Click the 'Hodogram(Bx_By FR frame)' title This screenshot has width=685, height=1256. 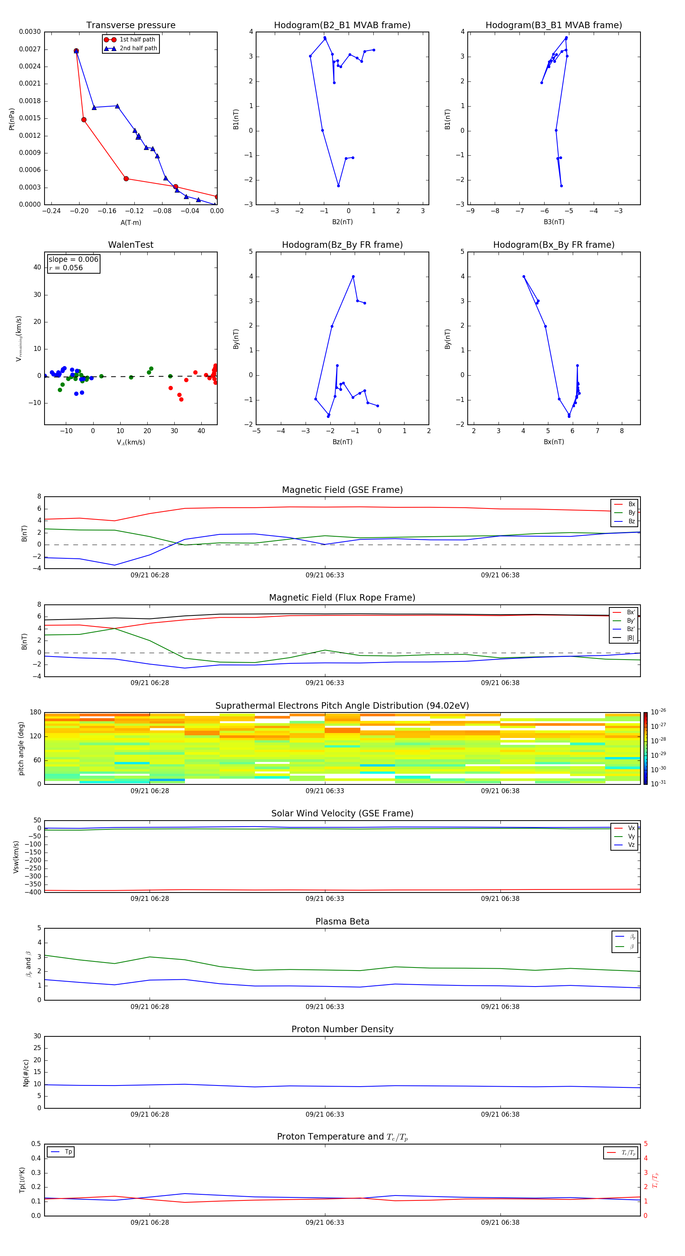(x=554, y=245)
